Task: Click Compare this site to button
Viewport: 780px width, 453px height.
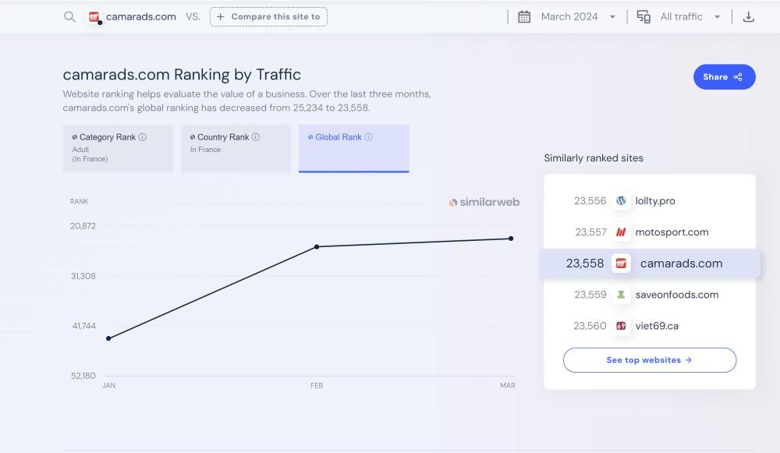Action: [x=268, y=17]
